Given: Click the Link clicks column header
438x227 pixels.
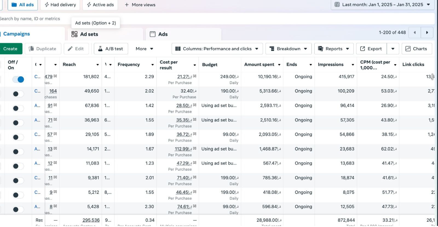Looking at the screenshot, I should (413, 65).
